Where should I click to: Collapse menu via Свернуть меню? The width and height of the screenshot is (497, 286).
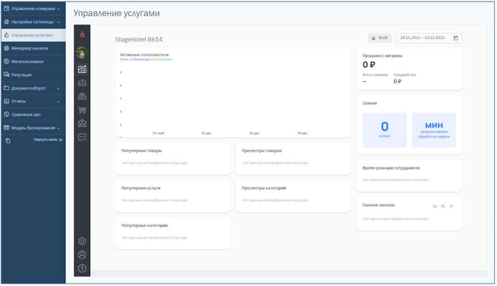click(x=48, y=140)
